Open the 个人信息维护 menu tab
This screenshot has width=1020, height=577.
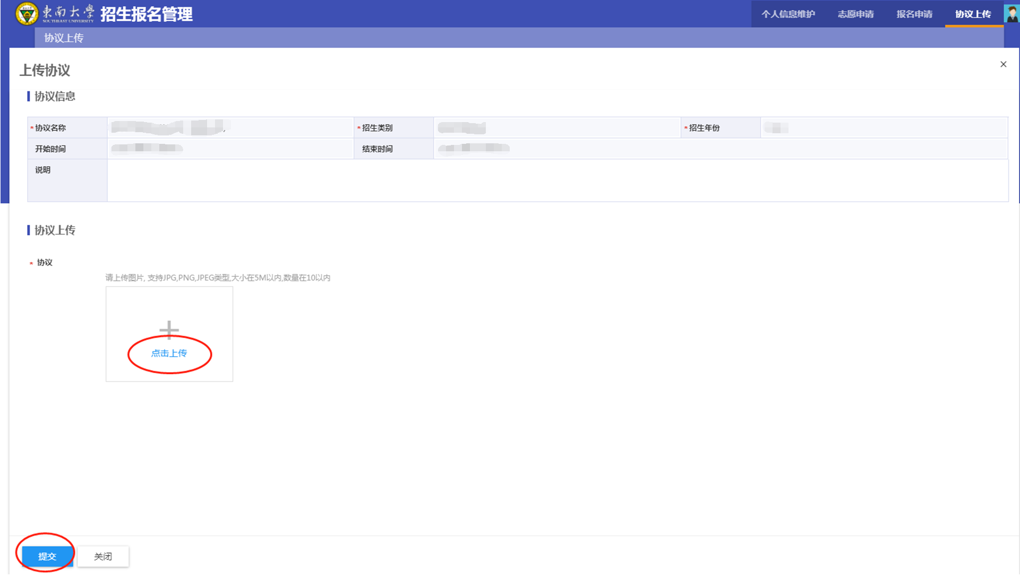coord(788,14)
